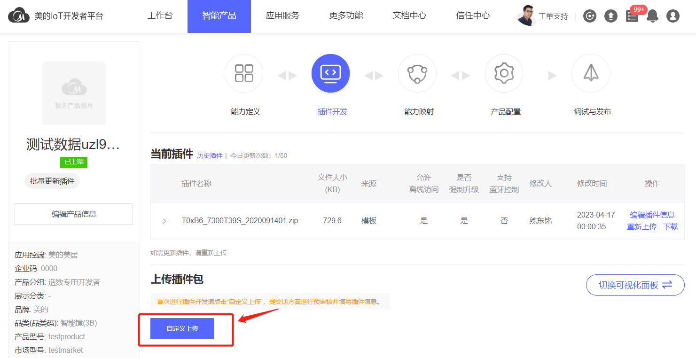
Task: Open the 历史插件 link
Action: tap(210, 156)
